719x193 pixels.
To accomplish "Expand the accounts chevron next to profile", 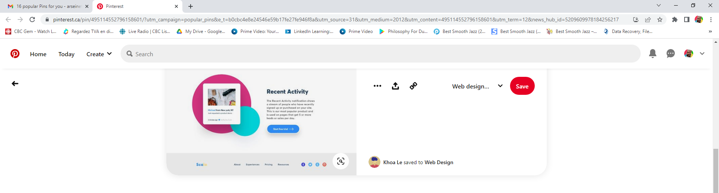I will click(702, 54).
